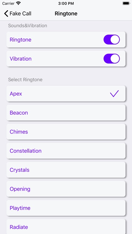Tap the 3:00 PM clock in status bar
Image resolution: width=132 pixels, height=234 pixels.
pyautogui.click(x=66, y=3)
